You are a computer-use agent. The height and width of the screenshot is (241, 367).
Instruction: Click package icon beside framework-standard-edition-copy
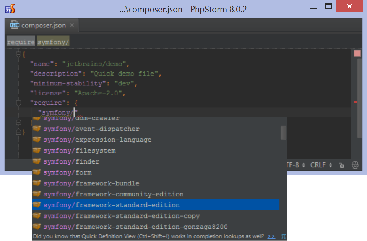click(x=37, y=215)
